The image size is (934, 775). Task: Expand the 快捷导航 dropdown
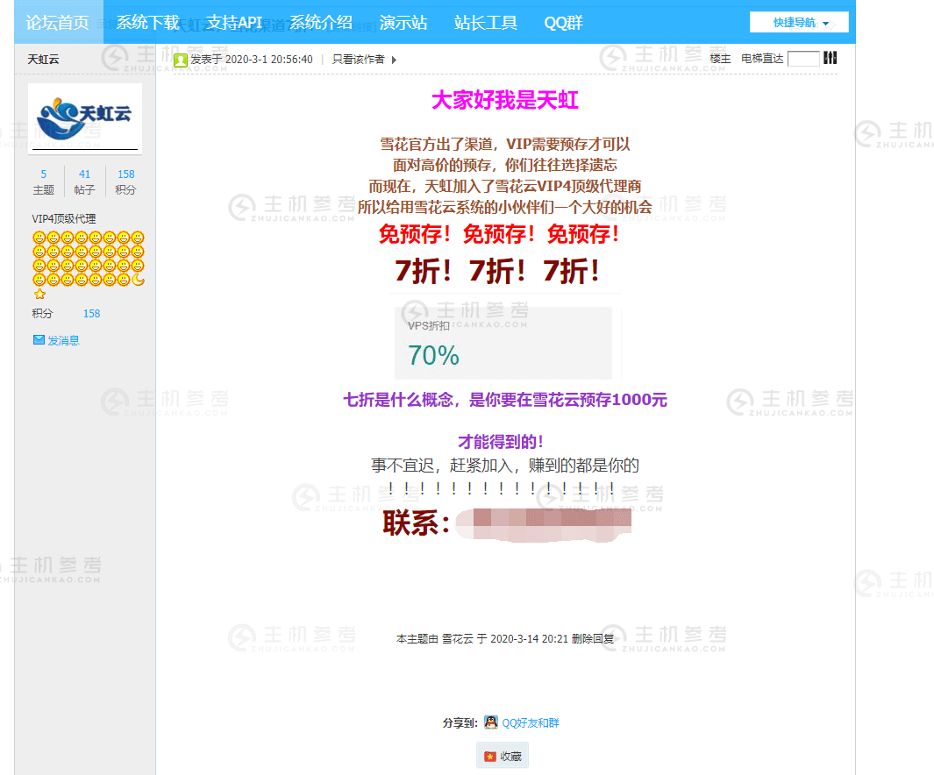(799, 23)
